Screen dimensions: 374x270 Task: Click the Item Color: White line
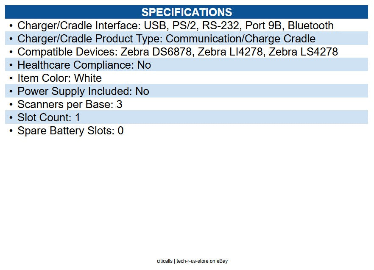click(59, 78)
